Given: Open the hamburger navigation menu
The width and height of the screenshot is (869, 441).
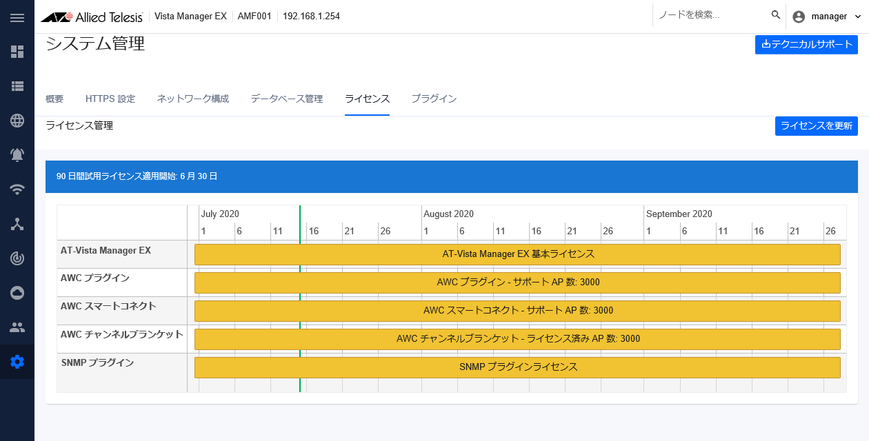Looking at the screenshot, I should point(17,17).
